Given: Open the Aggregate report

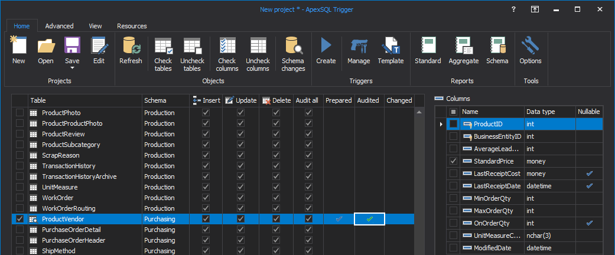Looking at the screenshot, I should 464,50.
